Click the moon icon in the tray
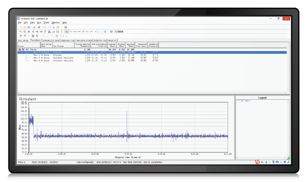Viewport: 308px width, 182px height. point(266,162)
